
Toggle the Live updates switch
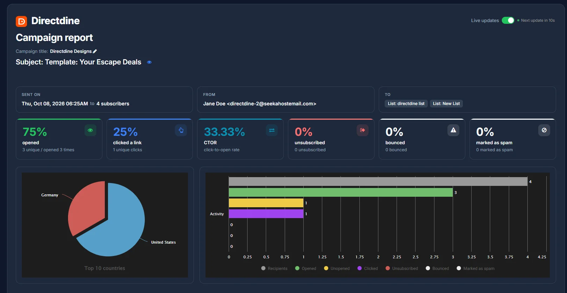[x=508, y=20]
